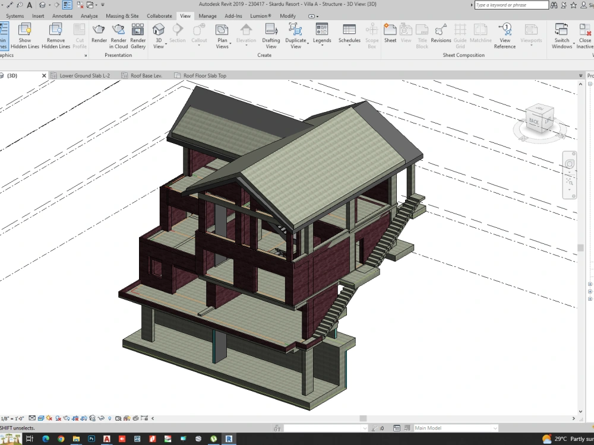Screen dimensions: 594x445
Task: Switch to the Massing & Site ribbon tab
Action: pos(122,16)
